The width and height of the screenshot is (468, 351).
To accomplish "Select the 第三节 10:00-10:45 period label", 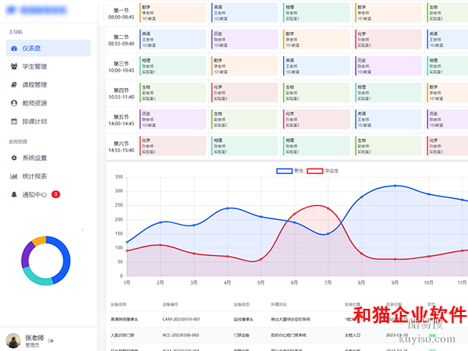I will [121, 67].
